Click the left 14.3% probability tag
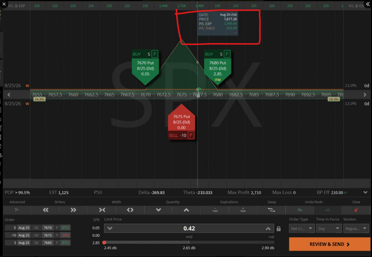 [39, 99]
